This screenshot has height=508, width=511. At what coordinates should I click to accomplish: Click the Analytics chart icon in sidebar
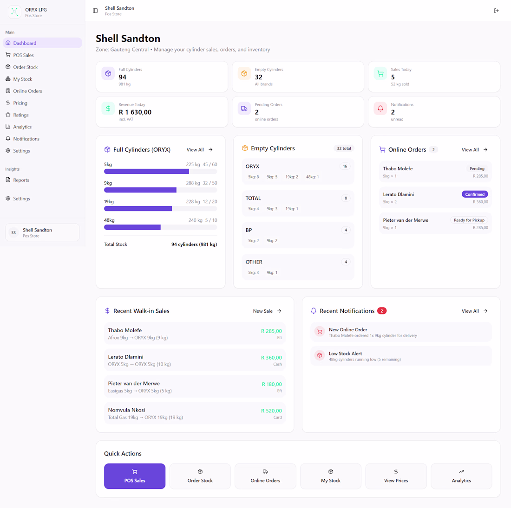[8, 127]
